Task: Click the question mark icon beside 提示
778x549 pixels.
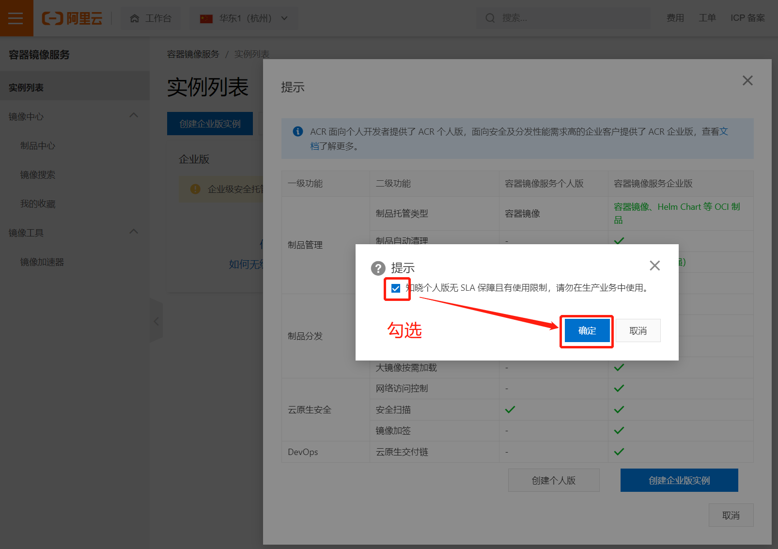Action: click(378, 268)
